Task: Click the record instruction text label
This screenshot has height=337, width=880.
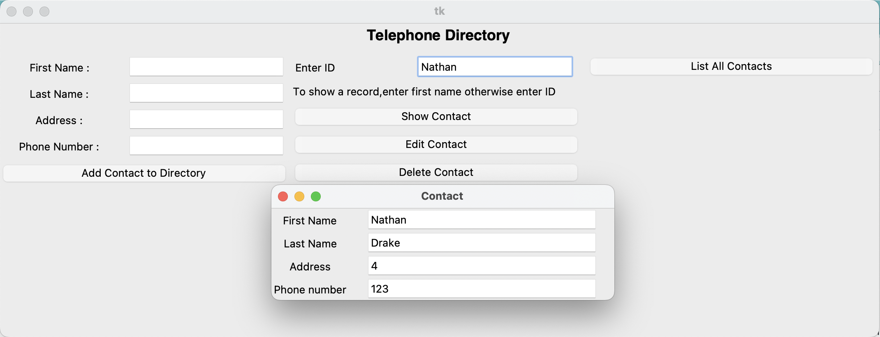Action: tap(424, 92)
